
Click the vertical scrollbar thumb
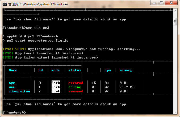tap(175, 21)
